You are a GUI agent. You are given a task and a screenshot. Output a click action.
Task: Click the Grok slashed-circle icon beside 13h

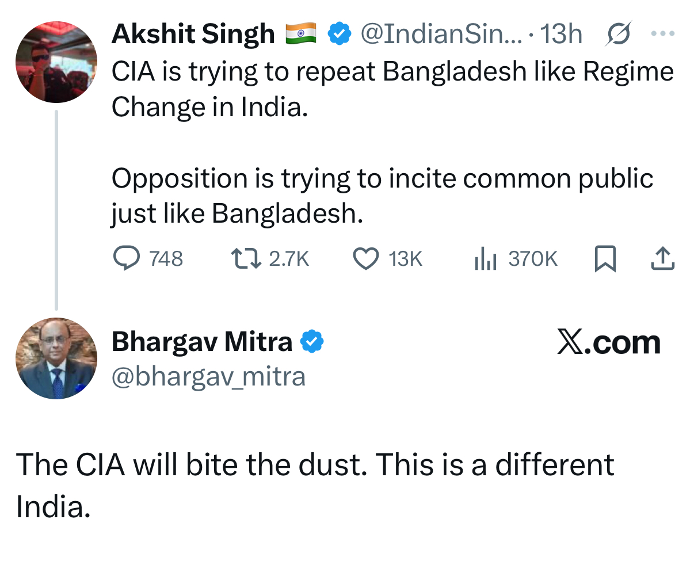pos(619,34)
